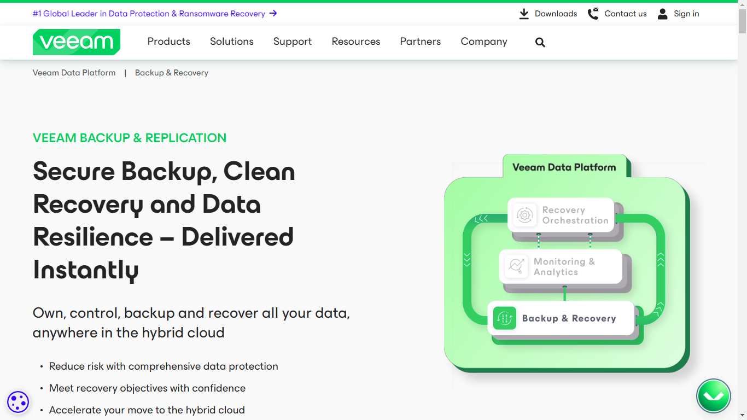Screen dimensions: 747x420
Task: Open the Partners menu
Action: [421, 42]
